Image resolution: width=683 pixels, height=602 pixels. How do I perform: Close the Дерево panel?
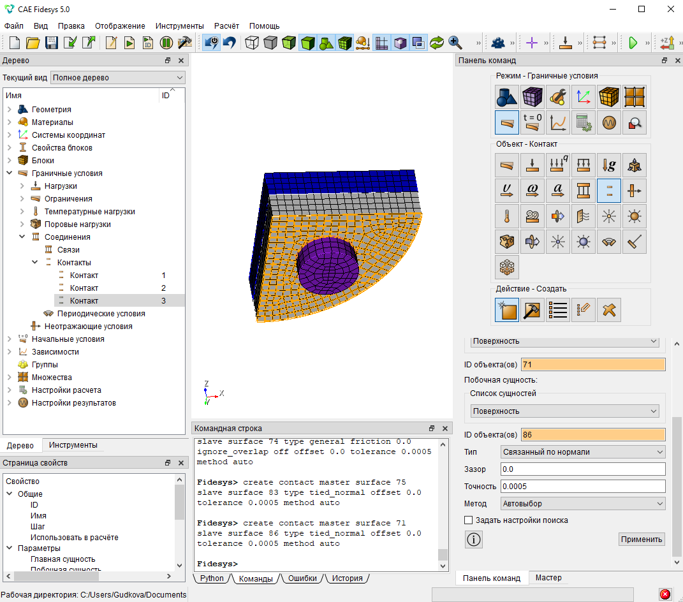pyautogui.click(x=181, y=61)
